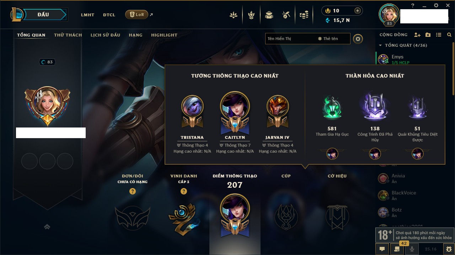Open the friends list sorting options icon
455x255 pixels.
(439, 35)
